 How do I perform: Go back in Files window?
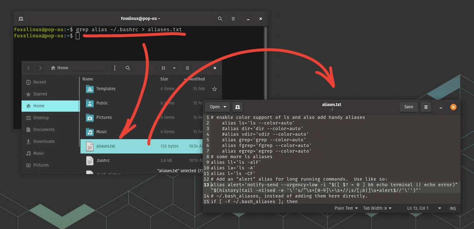29,68
